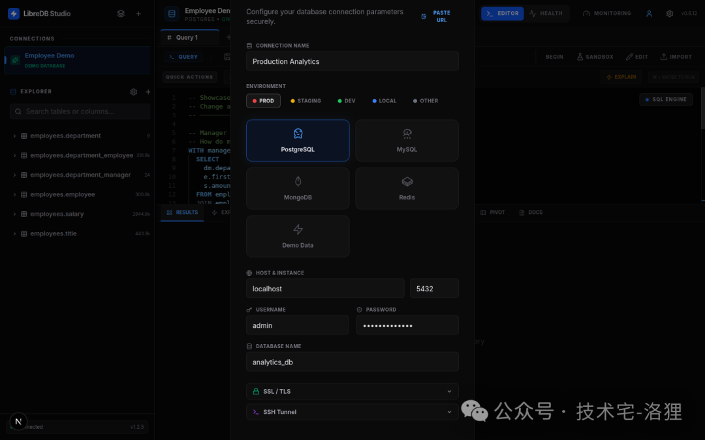Click the SSL / TLS lock icon
The image size is (705, 440).
click(256, 392)
